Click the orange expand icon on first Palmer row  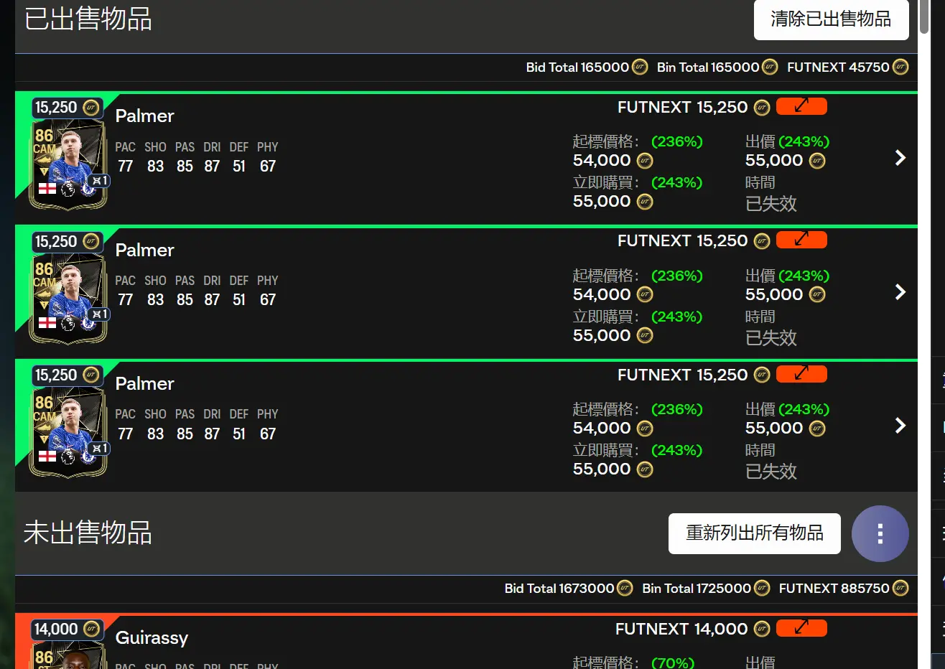click(801, 106)
